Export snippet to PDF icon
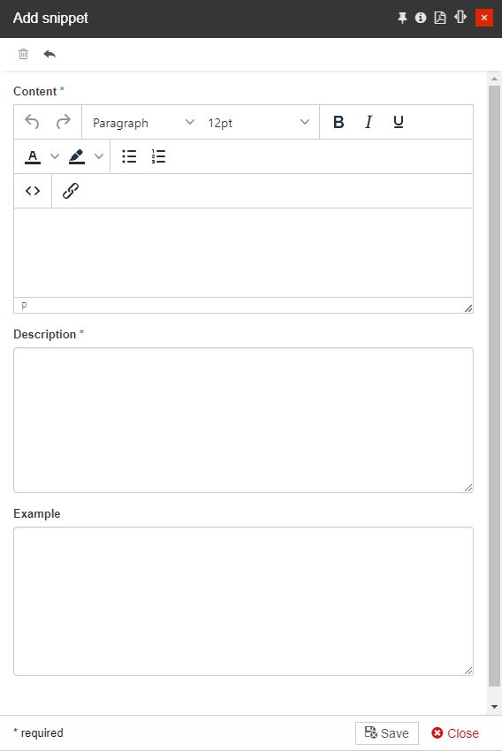502x751 pixels. pyautogui.click(x=440, y=18)
